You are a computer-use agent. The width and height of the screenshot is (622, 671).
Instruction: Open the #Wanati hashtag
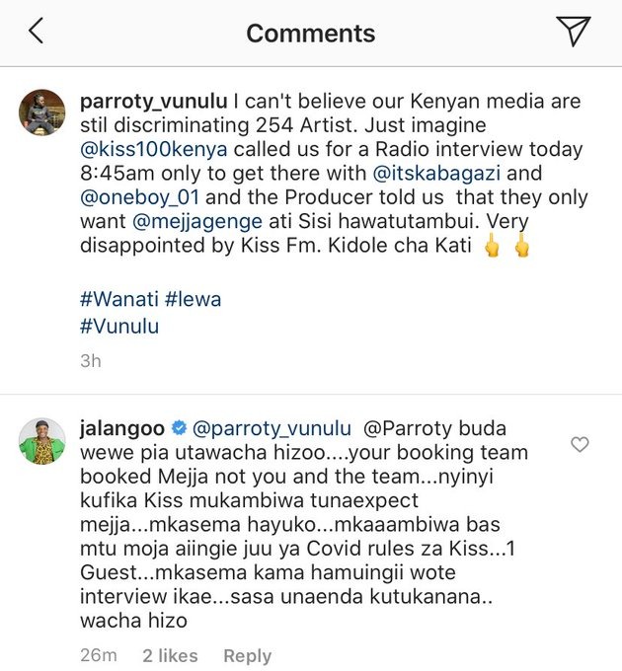click(x=119, y=299)
